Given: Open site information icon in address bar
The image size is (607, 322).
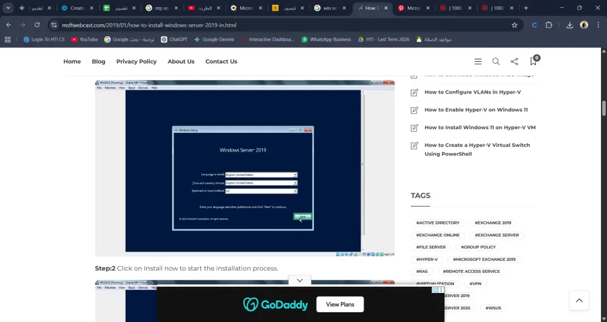Looking at the screenshot, I should pyautogui.click(x=54, y=25).
